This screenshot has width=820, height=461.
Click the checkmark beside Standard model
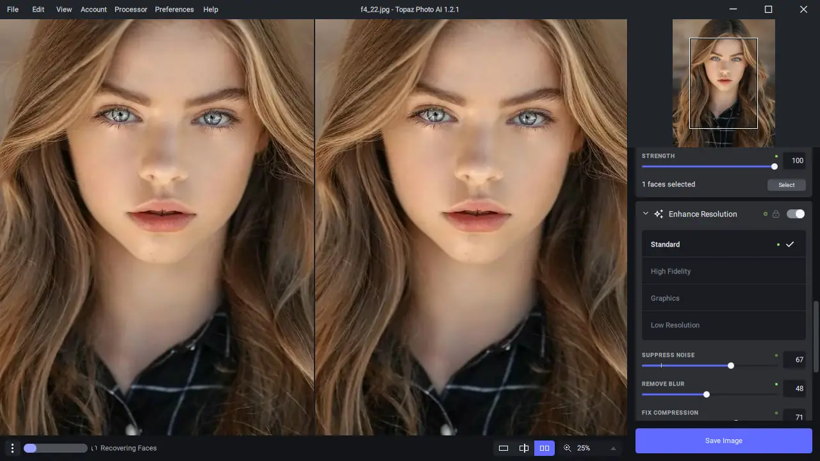click(790, 244)
